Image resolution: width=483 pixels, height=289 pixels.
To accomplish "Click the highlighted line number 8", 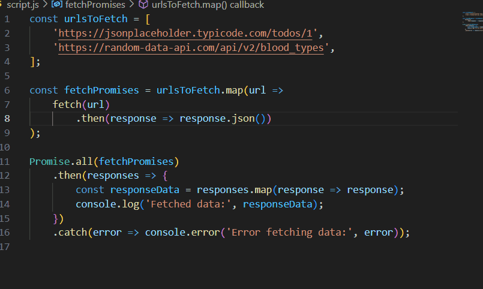I will click(7, 119).
